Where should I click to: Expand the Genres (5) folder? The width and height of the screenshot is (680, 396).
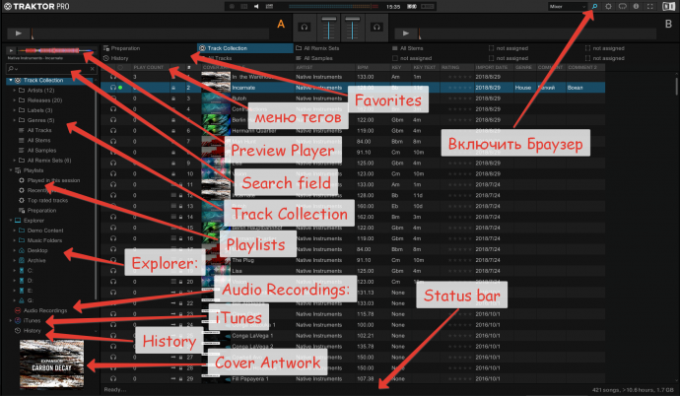click(15, 120)
